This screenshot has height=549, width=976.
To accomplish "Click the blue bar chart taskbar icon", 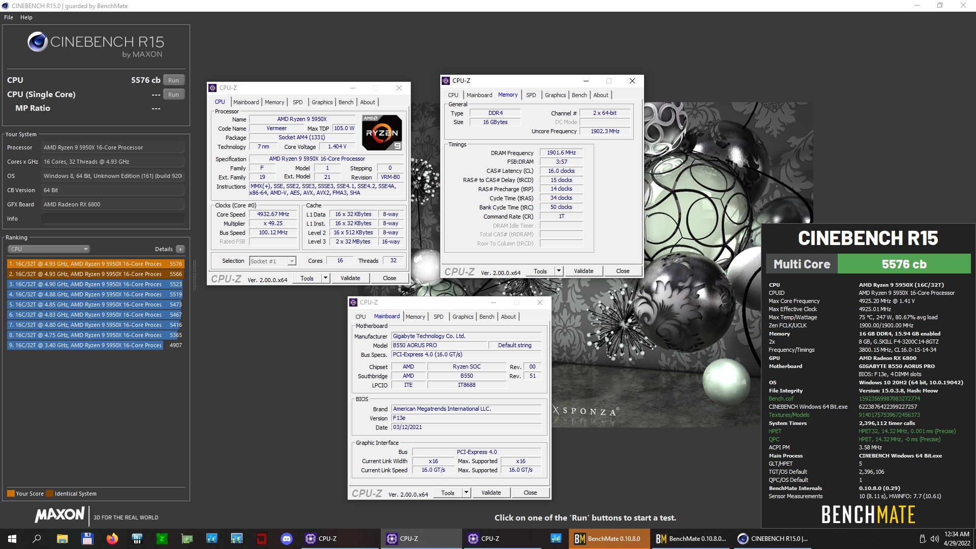I will (x=211, y=539).
